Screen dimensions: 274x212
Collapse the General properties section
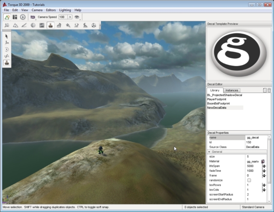tap(209, 152)
